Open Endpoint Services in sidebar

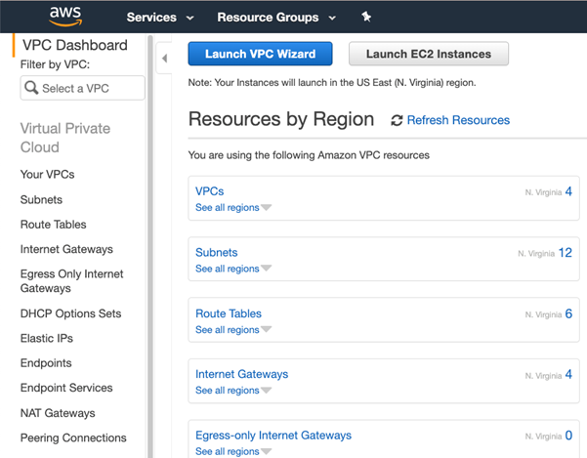[66, 388]
